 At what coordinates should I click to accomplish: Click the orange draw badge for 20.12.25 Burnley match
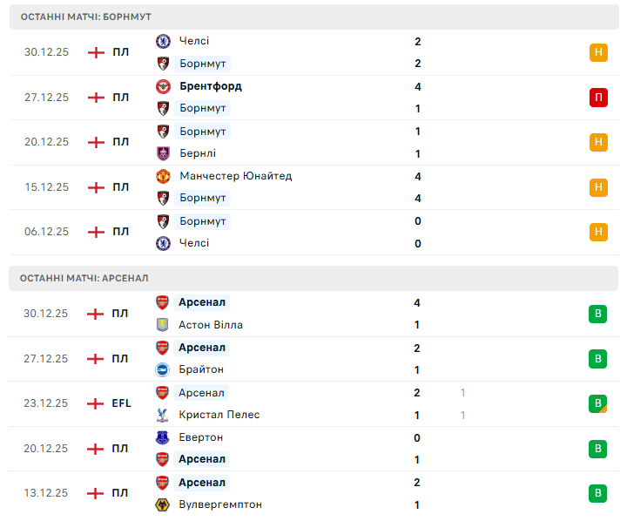point(598,142)
